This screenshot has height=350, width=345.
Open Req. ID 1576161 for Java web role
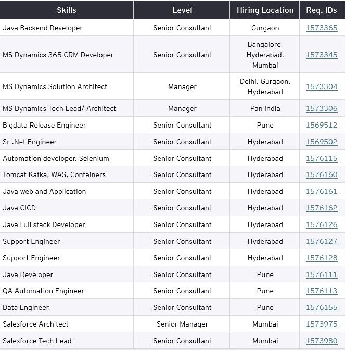[322, 192]
